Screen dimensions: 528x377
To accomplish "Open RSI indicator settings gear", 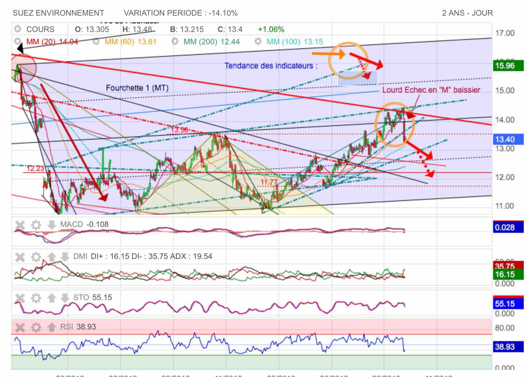I will tap(36, 327).
